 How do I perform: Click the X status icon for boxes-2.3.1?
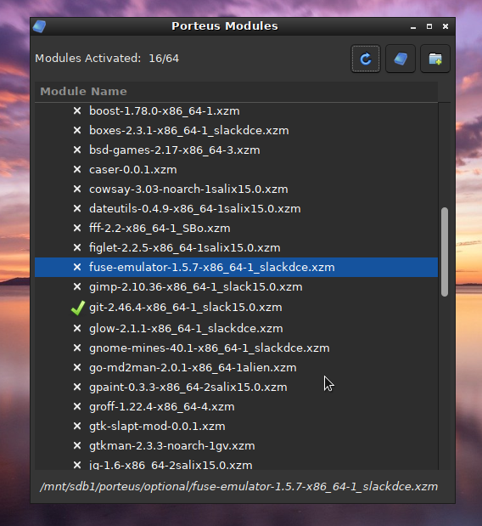coord(77,130)
